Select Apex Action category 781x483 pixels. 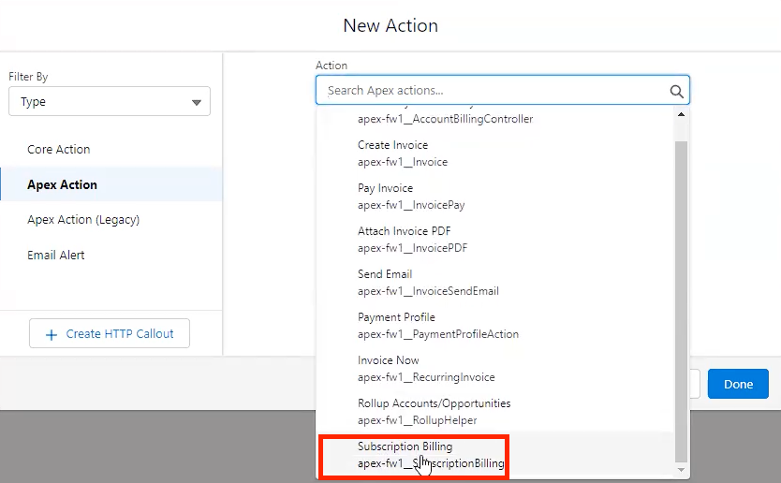click(63, 184)
